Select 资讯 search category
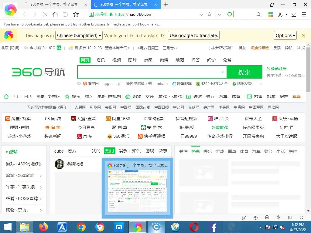This screenshot has width=311, height=233. (x=101, y=60)
